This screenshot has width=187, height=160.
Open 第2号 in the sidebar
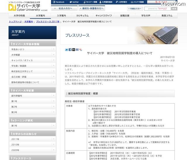point(32,107)
